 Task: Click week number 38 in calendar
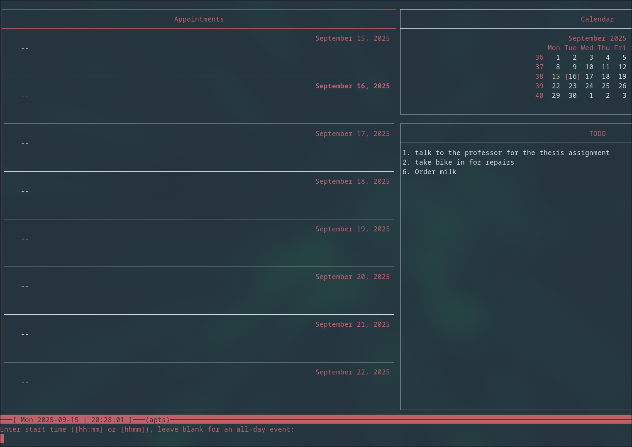pos(539,76)
